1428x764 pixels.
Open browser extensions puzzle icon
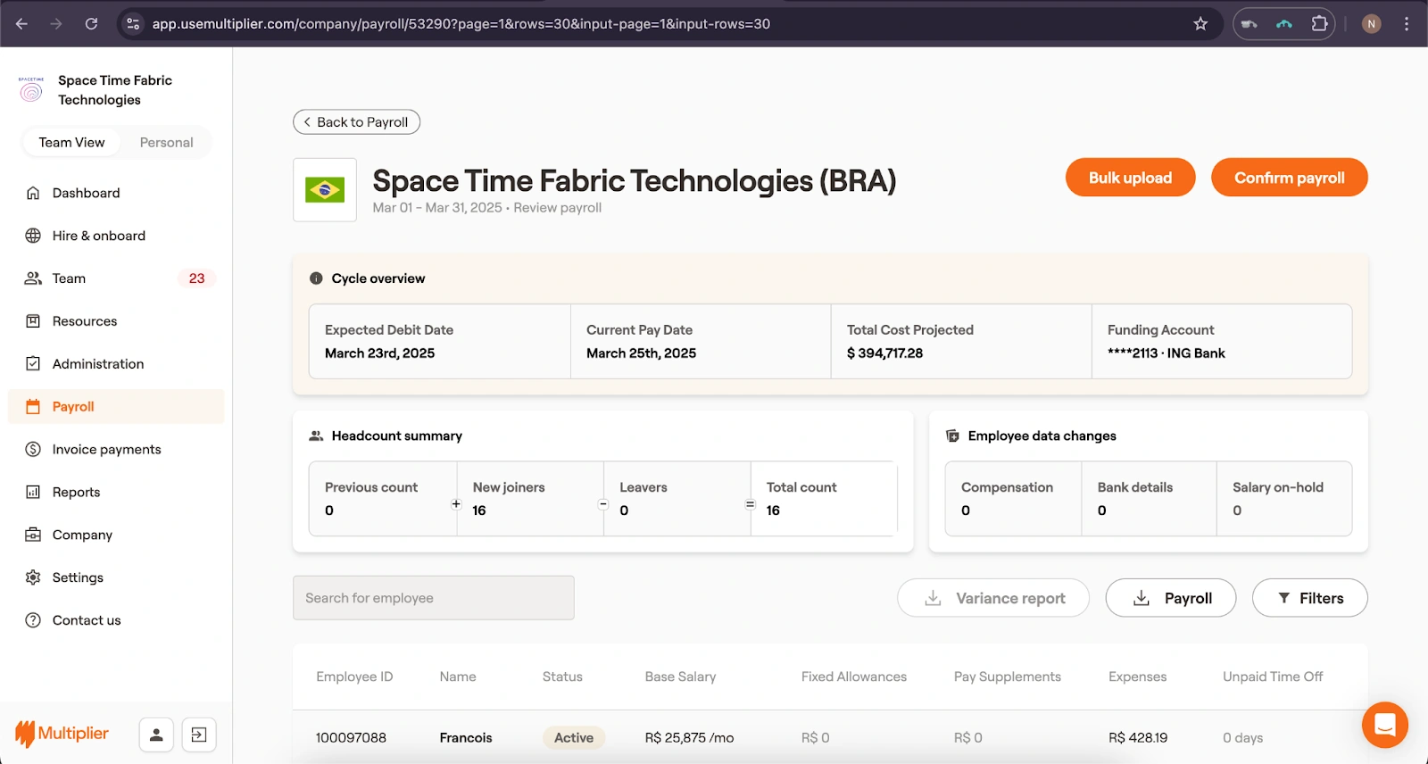tap(1319, 24)
